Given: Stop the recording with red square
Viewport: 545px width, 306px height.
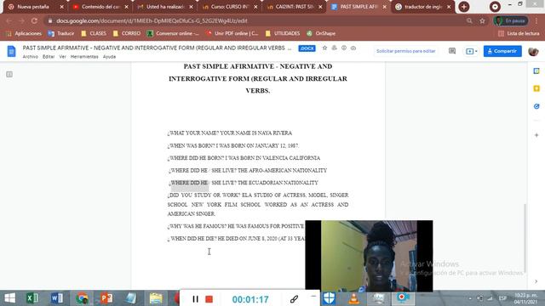Looking at the screenshot, I should click(x=209, y=299).
